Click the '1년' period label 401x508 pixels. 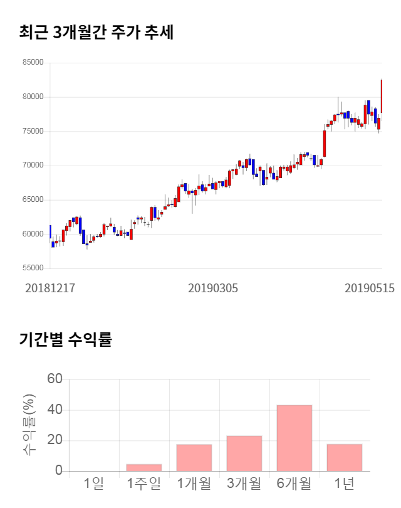[x=344, y=484]
